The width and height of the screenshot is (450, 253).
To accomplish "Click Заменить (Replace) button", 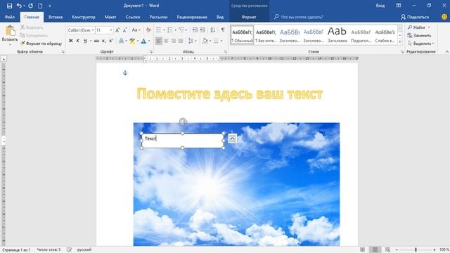I will 419,36.
